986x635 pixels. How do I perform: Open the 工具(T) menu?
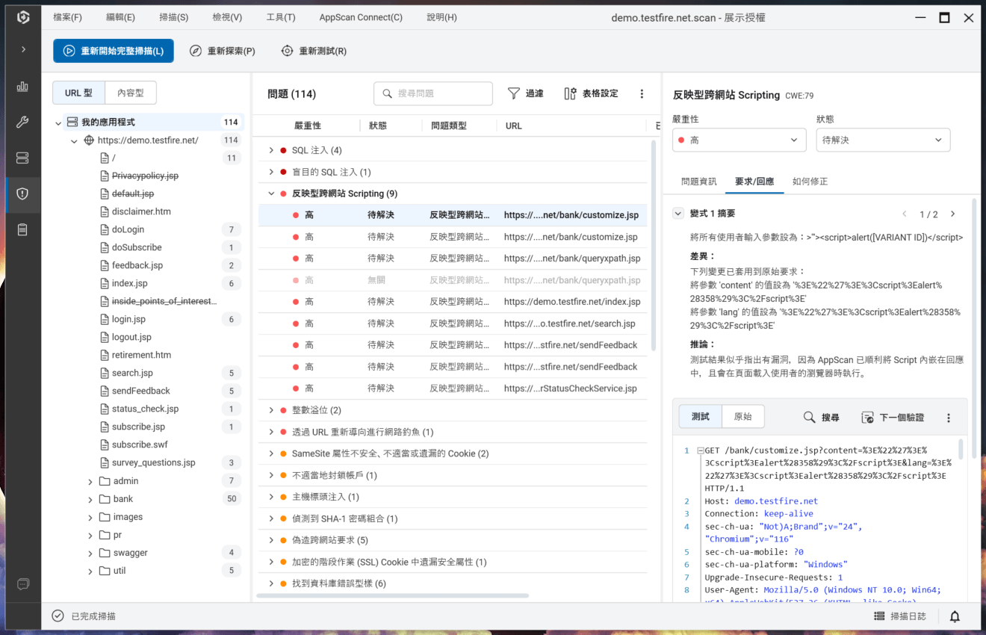(x=281, y=17)
